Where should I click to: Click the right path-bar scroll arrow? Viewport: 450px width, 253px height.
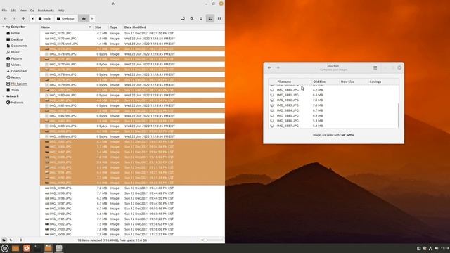pyautogui.click(x=92, y=18)
